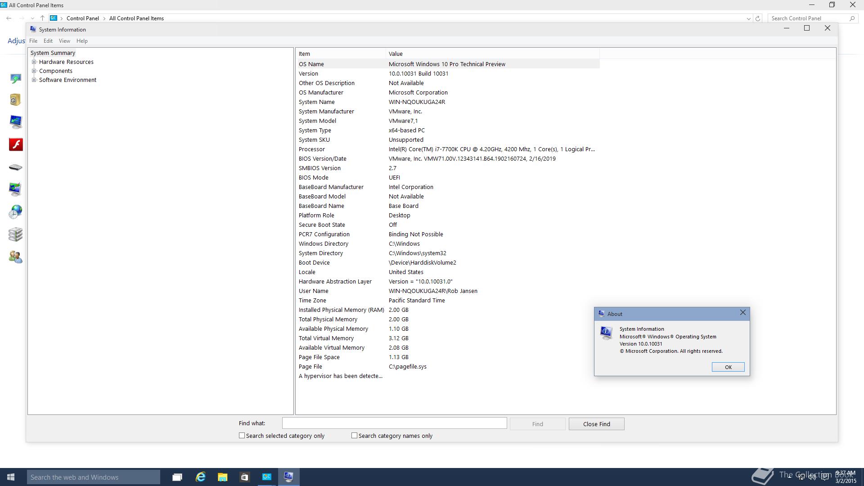This screenshot has height=486, width=864.
Task: Open the Help menu
Action: (x=82, y=41)
